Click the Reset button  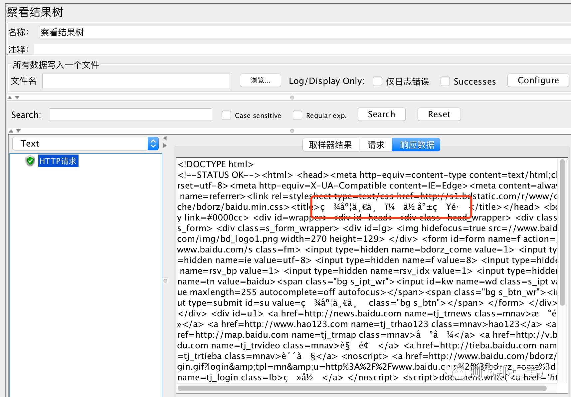[439, 114]
